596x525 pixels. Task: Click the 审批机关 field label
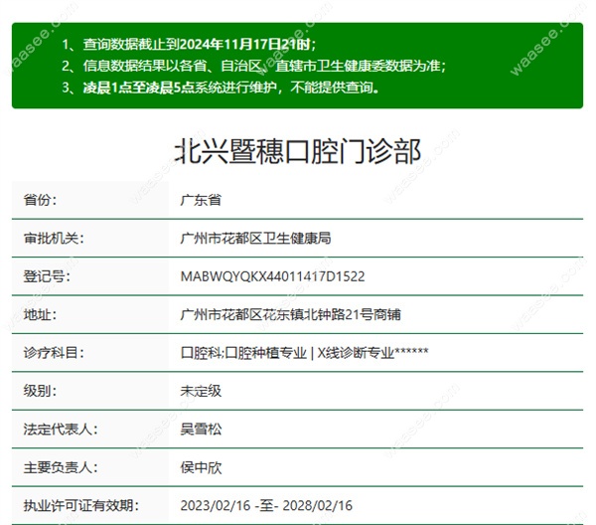click(x=54, y=239)
